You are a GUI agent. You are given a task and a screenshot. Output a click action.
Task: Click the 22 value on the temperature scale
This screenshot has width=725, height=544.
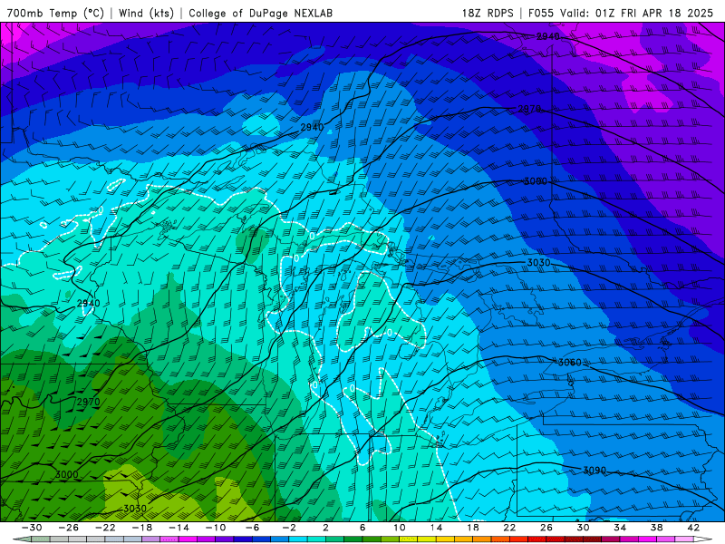509,528
